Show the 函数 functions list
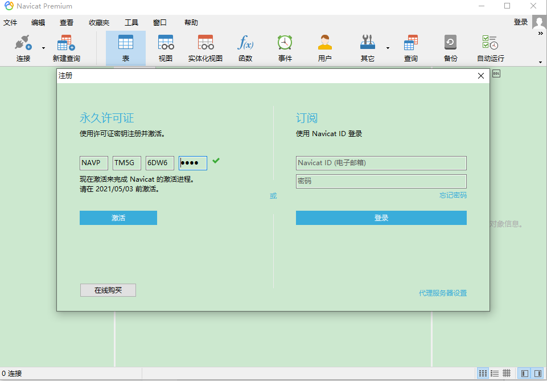The width and height of the screenshot is (547, 381). tap(245, 48)
